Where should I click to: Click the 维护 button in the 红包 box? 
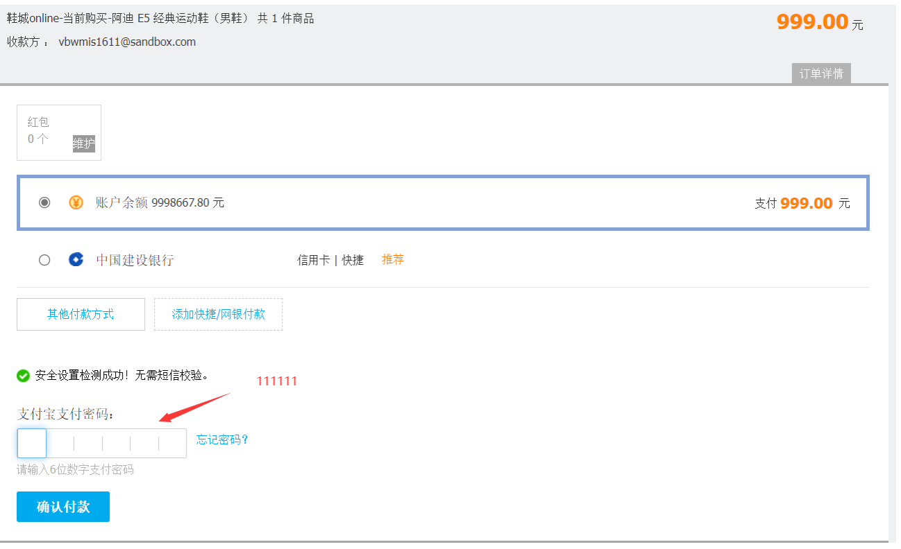(84, 143)
